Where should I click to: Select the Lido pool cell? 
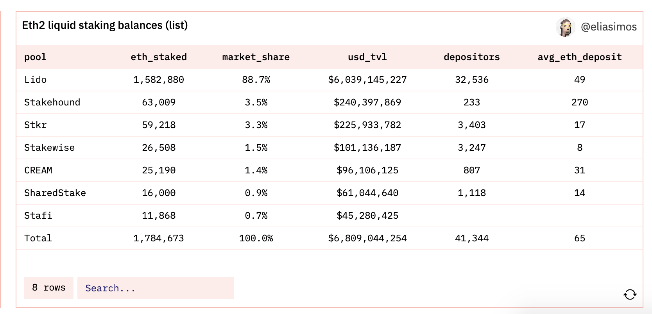pyautogui.click(x=35, y=80)
